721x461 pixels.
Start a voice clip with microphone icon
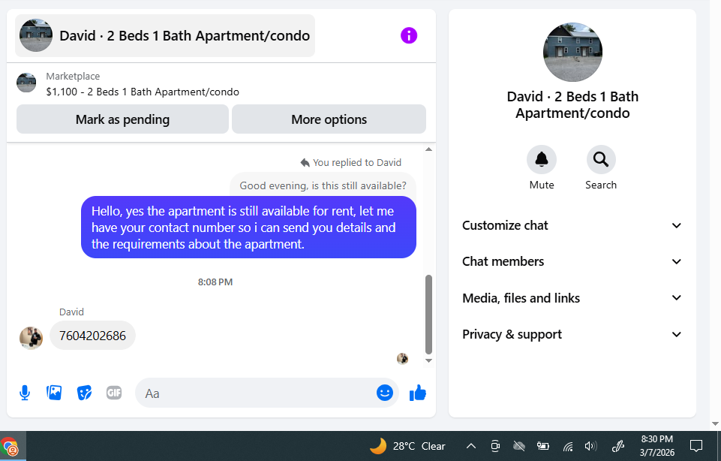(x=25, y=393)
